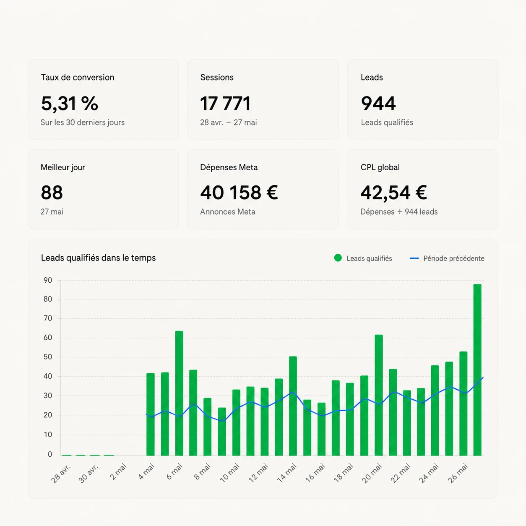526x526 pixels.
Task: Click the 'Meilleur jour' card title
Action: pyautogui.click(x=63, y=167)
